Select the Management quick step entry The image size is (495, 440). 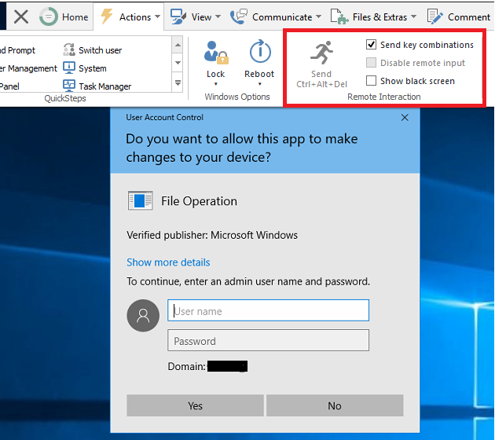[28, 68]
